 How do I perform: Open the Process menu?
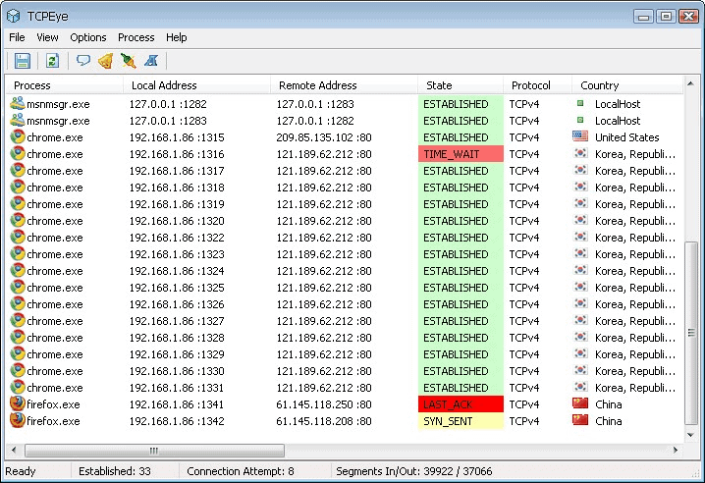(x=136, y=37)
